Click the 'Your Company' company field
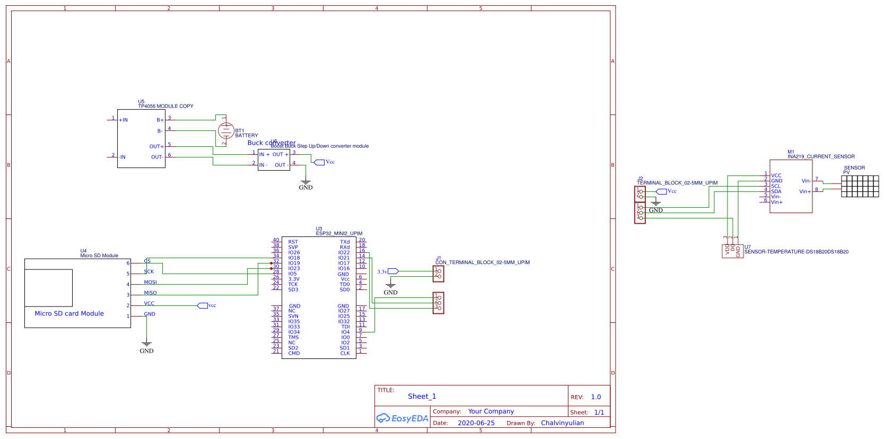This screenshot has width=884, height=439. tap(491, 411)
